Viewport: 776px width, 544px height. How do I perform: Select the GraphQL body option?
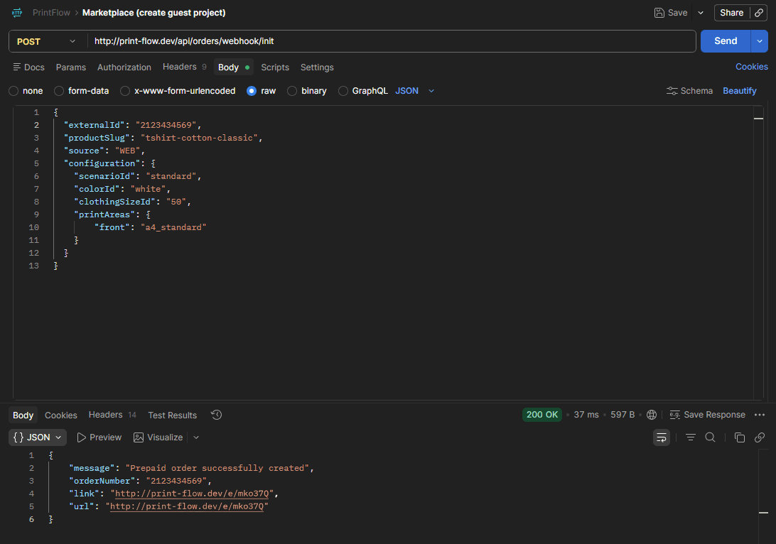pos(343,91)
